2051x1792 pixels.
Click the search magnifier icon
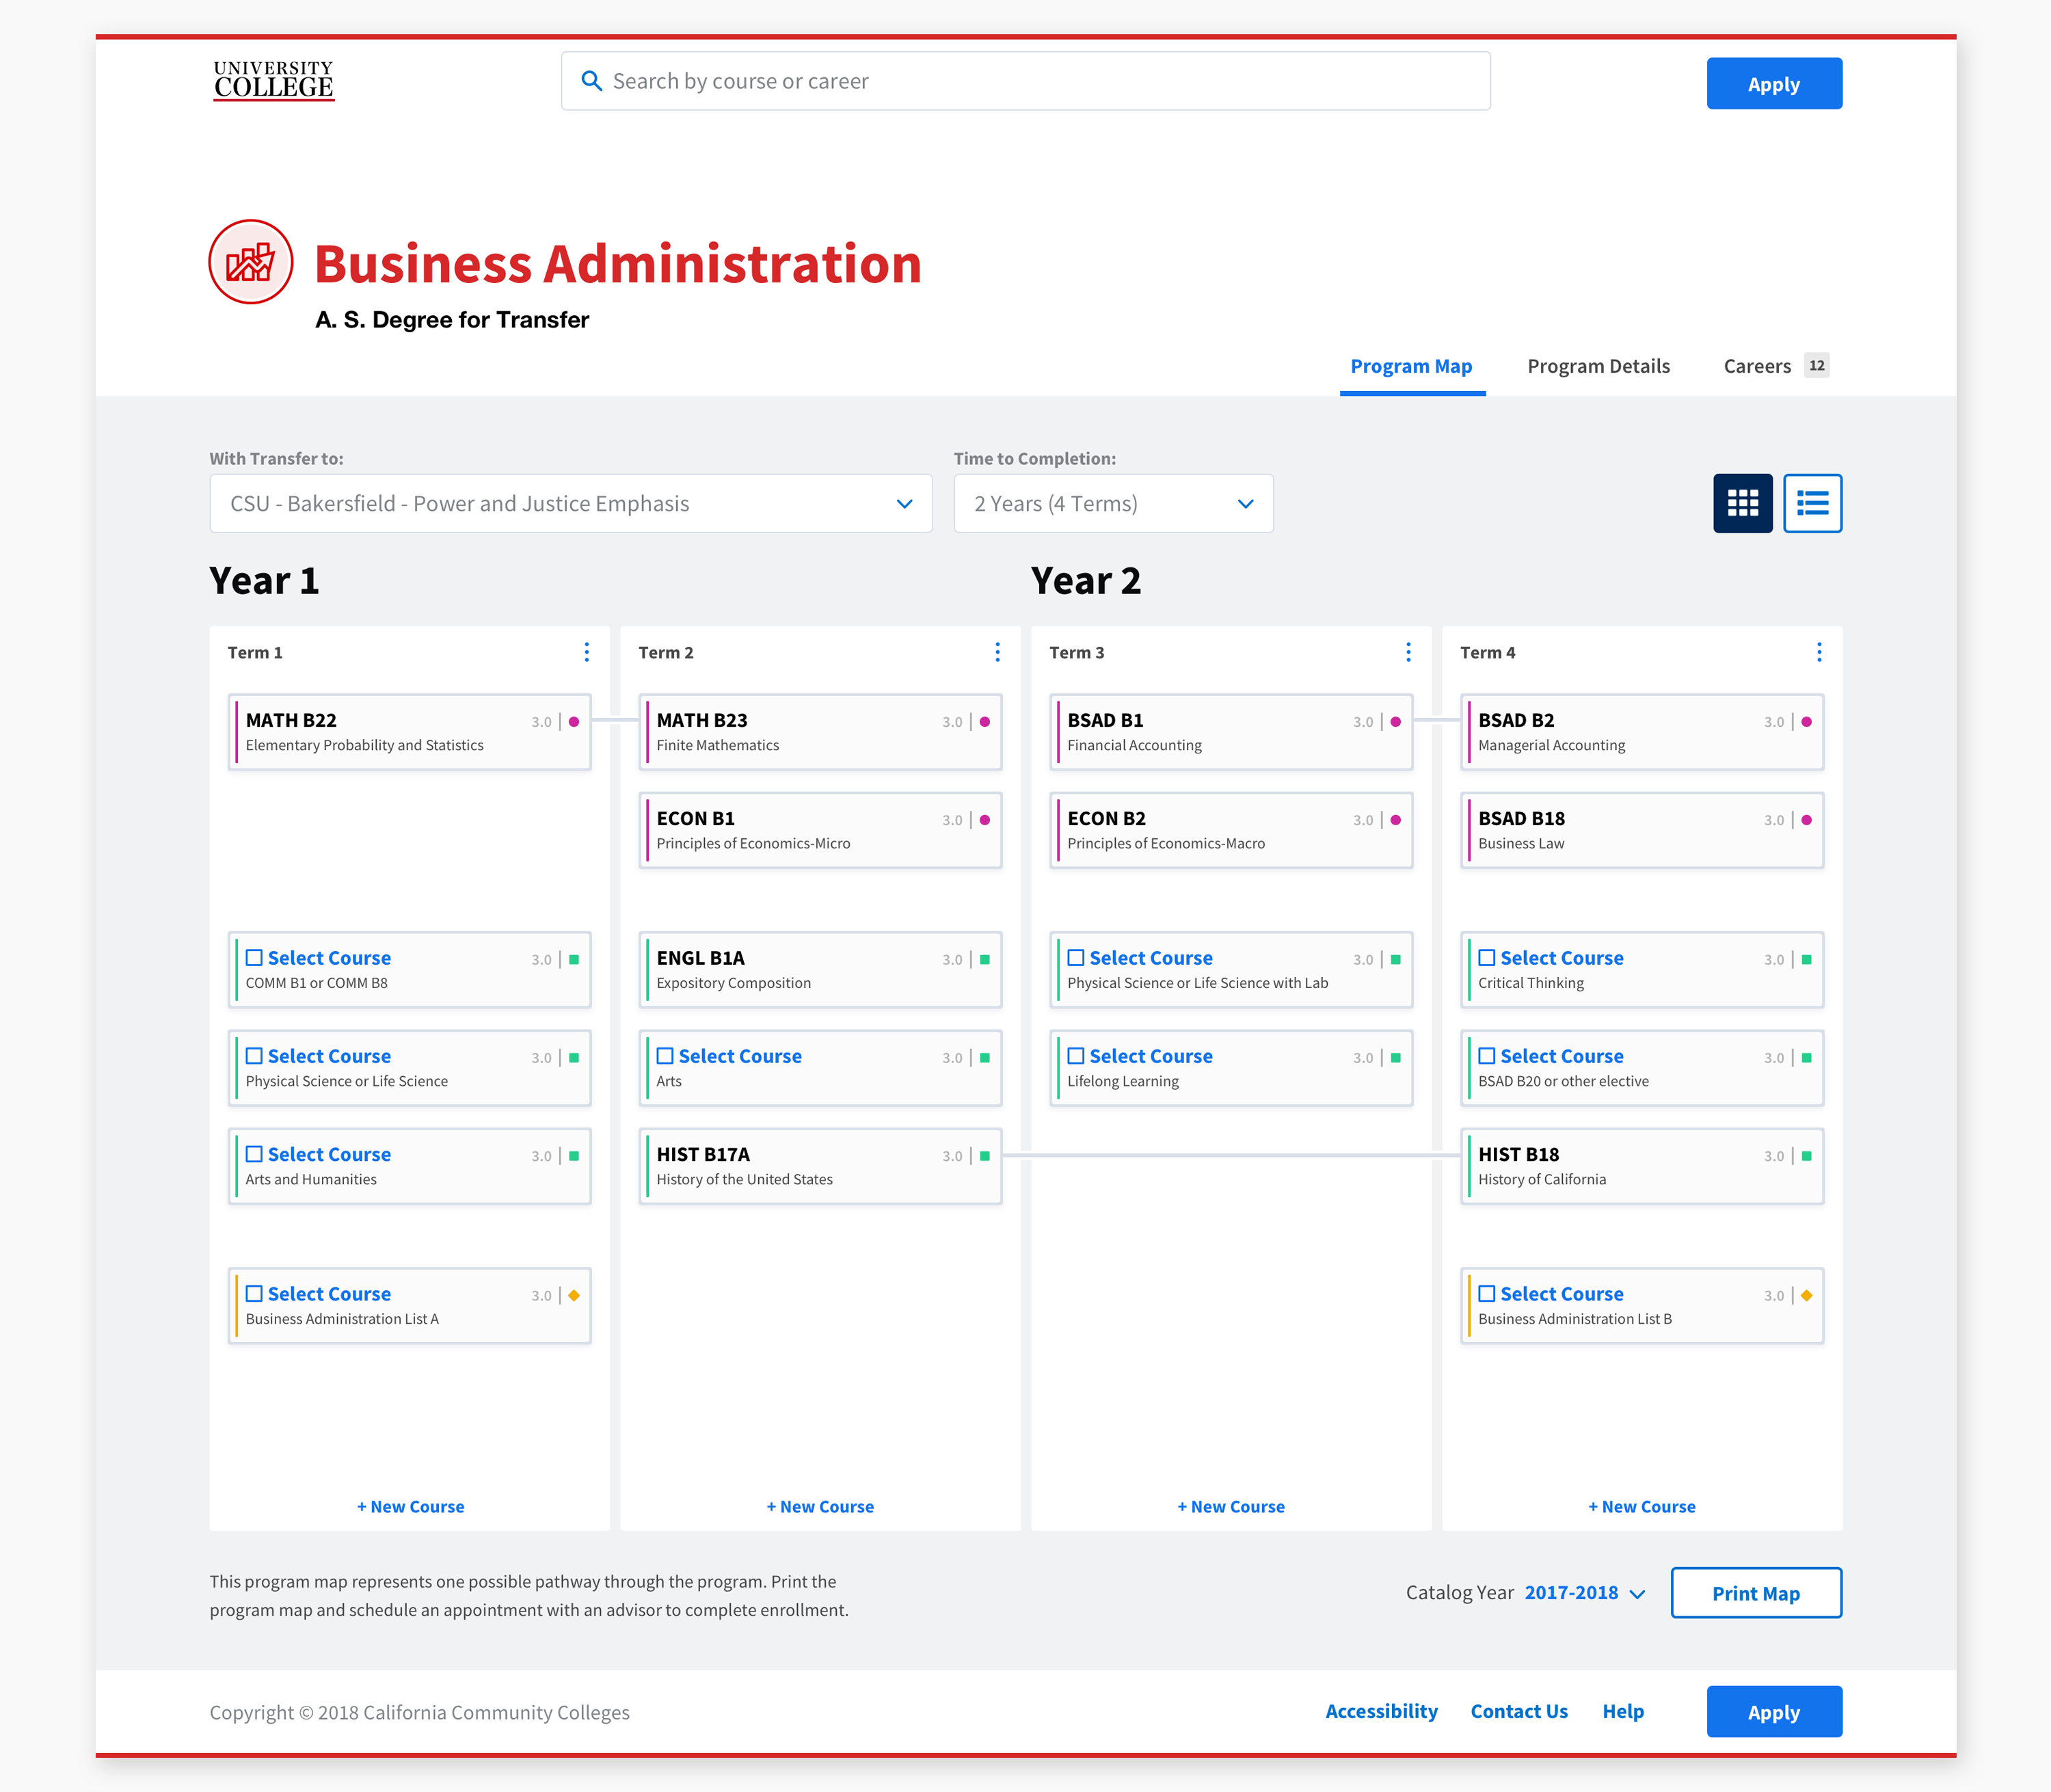point(591,81)
